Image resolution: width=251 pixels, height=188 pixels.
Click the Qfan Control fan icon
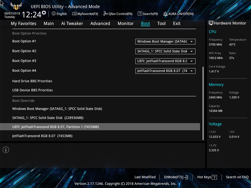click(105, 14)
